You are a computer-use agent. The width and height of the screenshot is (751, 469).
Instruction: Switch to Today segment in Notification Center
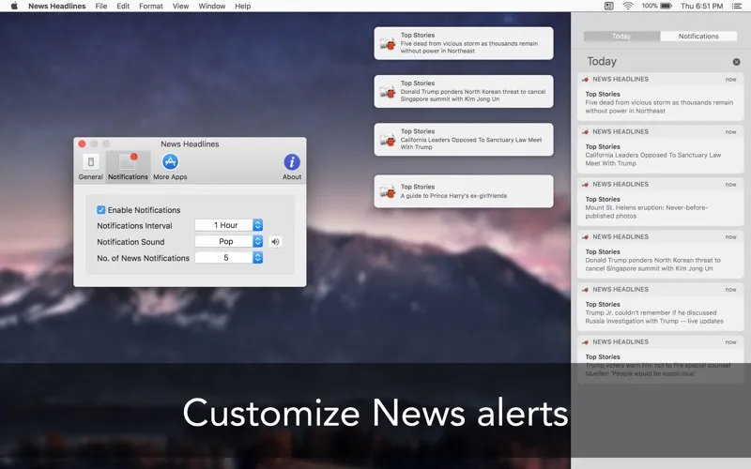[x=621, y=37]
